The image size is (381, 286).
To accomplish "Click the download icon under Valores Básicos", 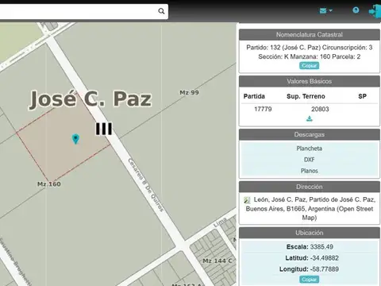I will pos(310,118).
